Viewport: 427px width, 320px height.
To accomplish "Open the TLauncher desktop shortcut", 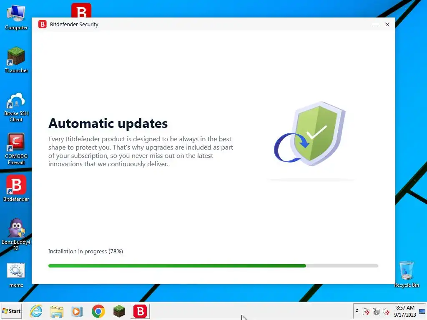I will 16,60.
